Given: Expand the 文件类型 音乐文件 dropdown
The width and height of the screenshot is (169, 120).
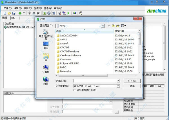Looking at the screenshot, I should pos(118,86).
